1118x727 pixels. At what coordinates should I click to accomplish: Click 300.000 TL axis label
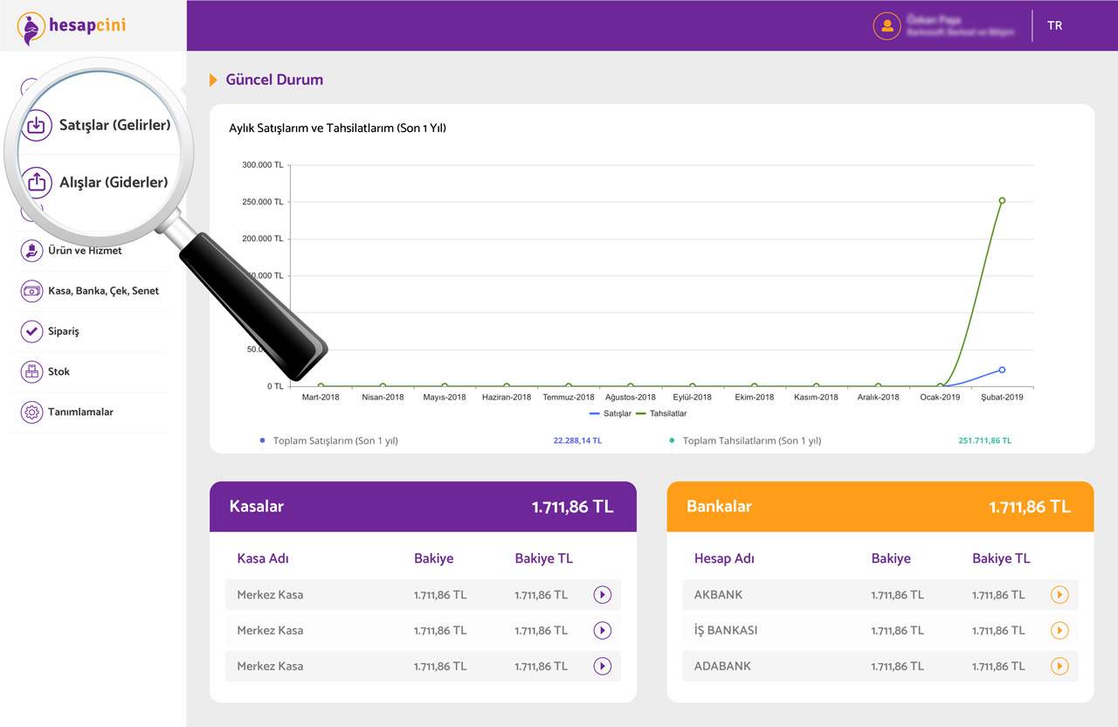(263, 164)
